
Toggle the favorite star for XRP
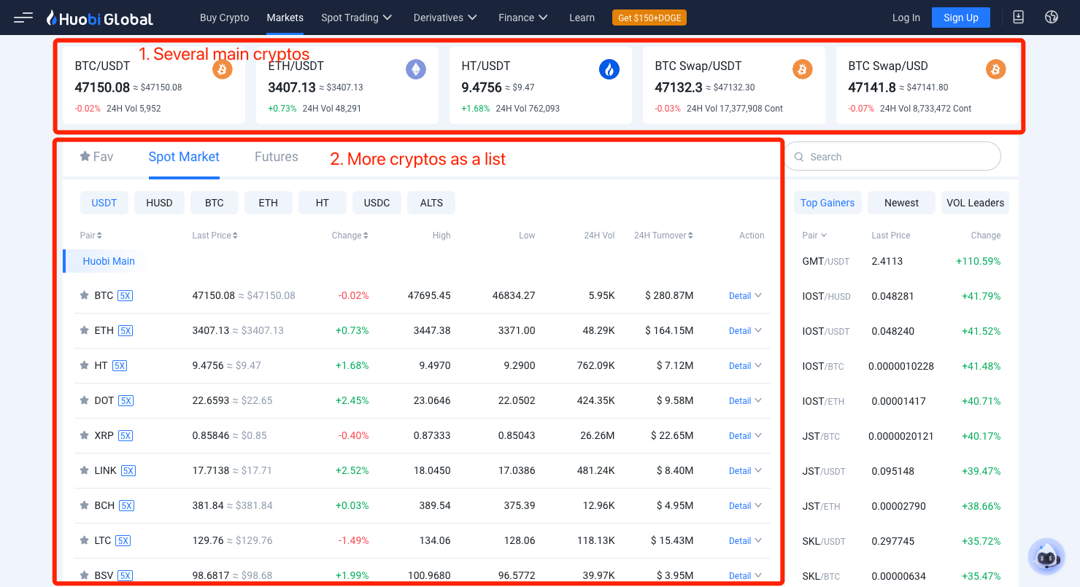click(x=85, y=435)
